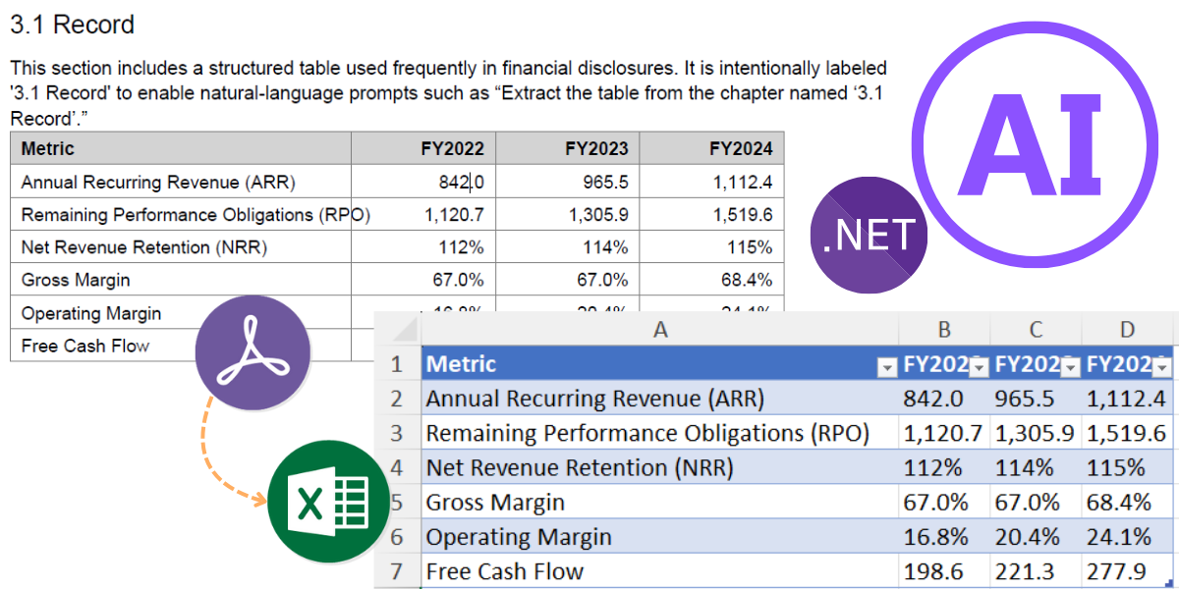Select Excel cell B3 with 1,120.7
The height and width of the screenshot is (589, 1179).
pyautogui.click(x=944, y=433)
